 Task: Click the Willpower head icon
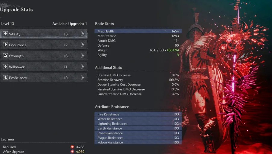[5, 67]
